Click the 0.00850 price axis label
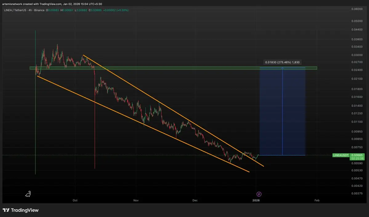The width and height of the screenshot is (369, 217). point(357,139)
